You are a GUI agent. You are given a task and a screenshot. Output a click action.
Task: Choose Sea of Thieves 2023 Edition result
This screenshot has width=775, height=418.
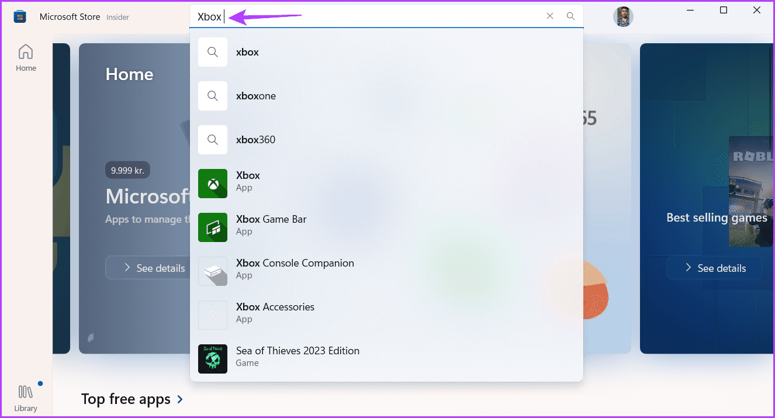pos(386,359)
